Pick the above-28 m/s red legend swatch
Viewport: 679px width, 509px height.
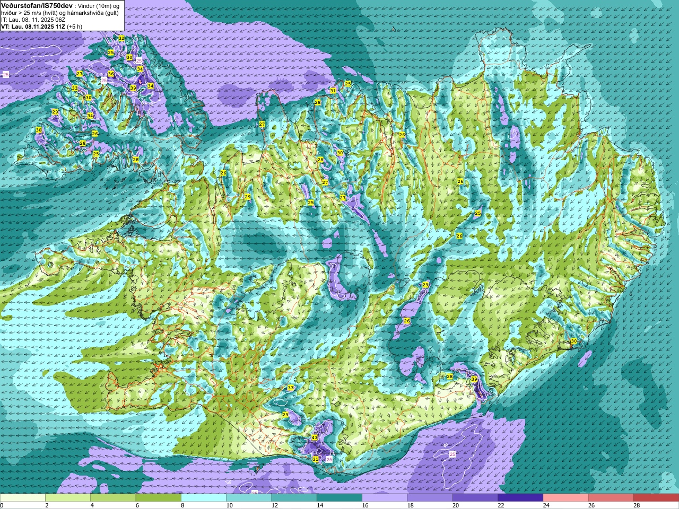click(656, 498)
